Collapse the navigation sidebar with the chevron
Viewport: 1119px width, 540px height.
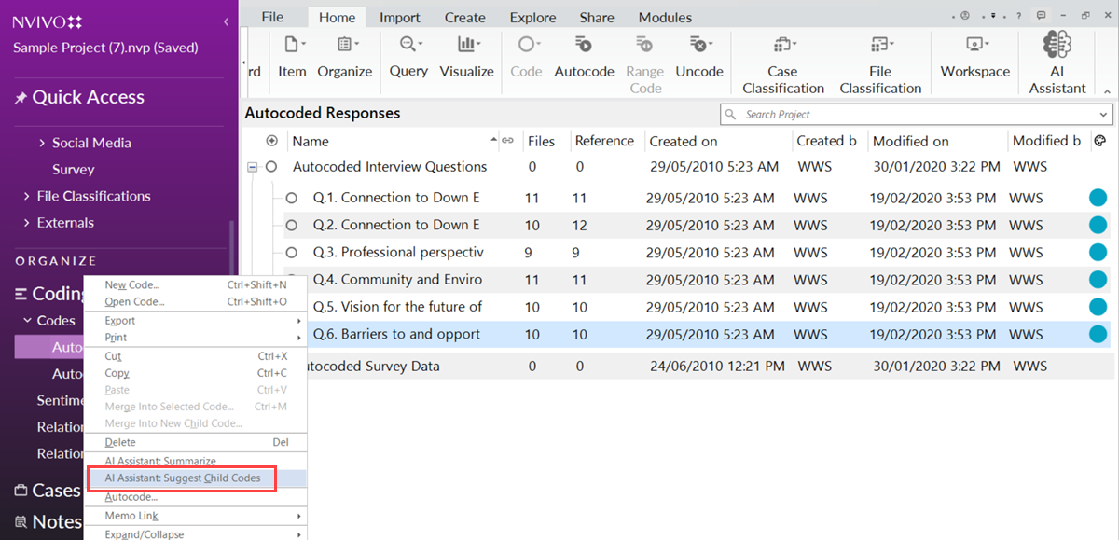[227, 21]
